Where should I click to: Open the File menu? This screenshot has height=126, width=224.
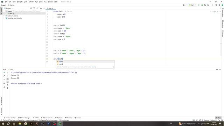(x=6, y=2)
